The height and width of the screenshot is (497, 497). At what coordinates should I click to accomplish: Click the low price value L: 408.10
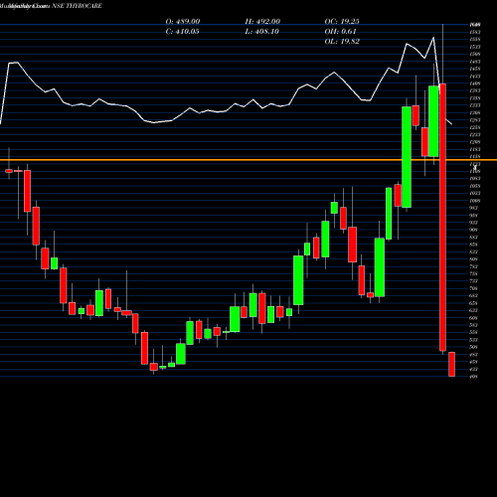262,32
